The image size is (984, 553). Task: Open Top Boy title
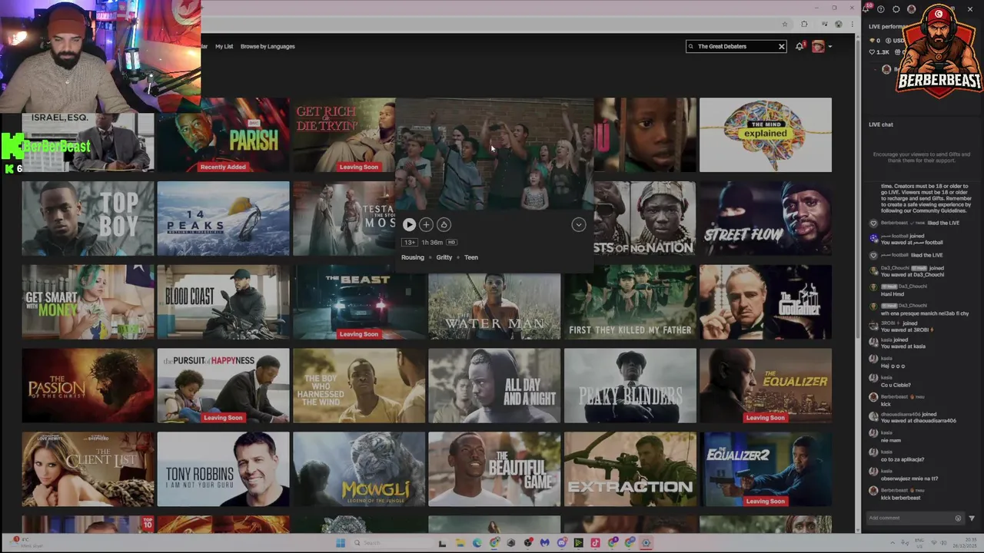(88, 218)
